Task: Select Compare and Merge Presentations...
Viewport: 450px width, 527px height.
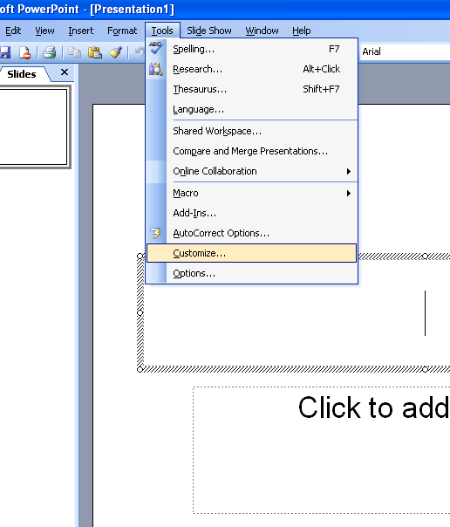Action: (x=251, y=151)
